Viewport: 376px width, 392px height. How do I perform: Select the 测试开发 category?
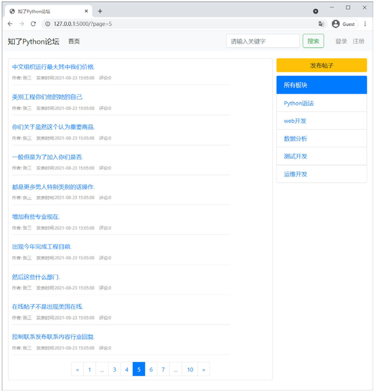322,156
